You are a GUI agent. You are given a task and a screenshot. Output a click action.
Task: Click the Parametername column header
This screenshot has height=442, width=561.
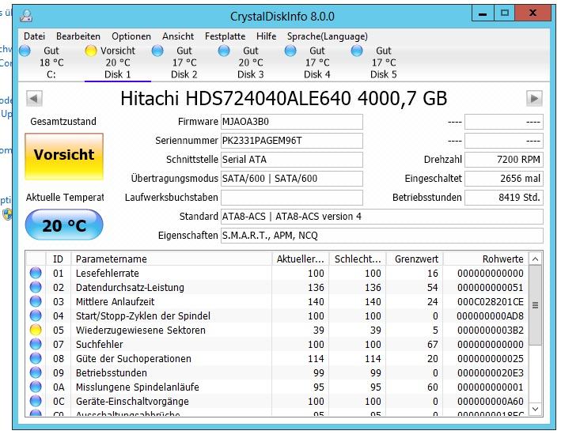172,259
